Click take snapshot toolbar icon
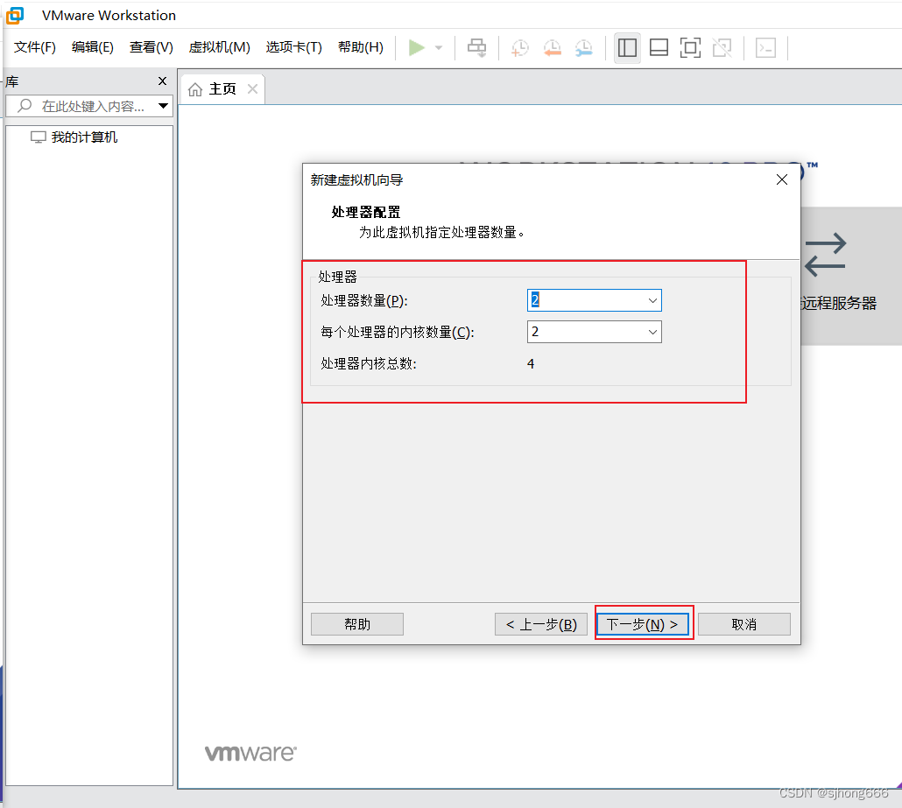902x808 pixels. coord(519,48)
